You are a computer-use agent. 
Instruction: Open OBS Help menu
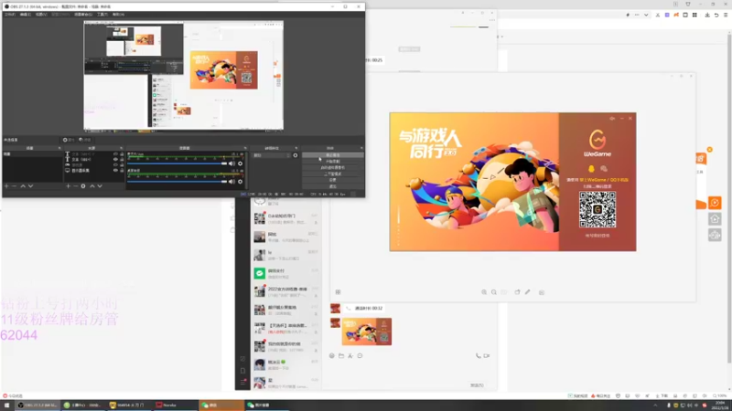coord(118,15)
